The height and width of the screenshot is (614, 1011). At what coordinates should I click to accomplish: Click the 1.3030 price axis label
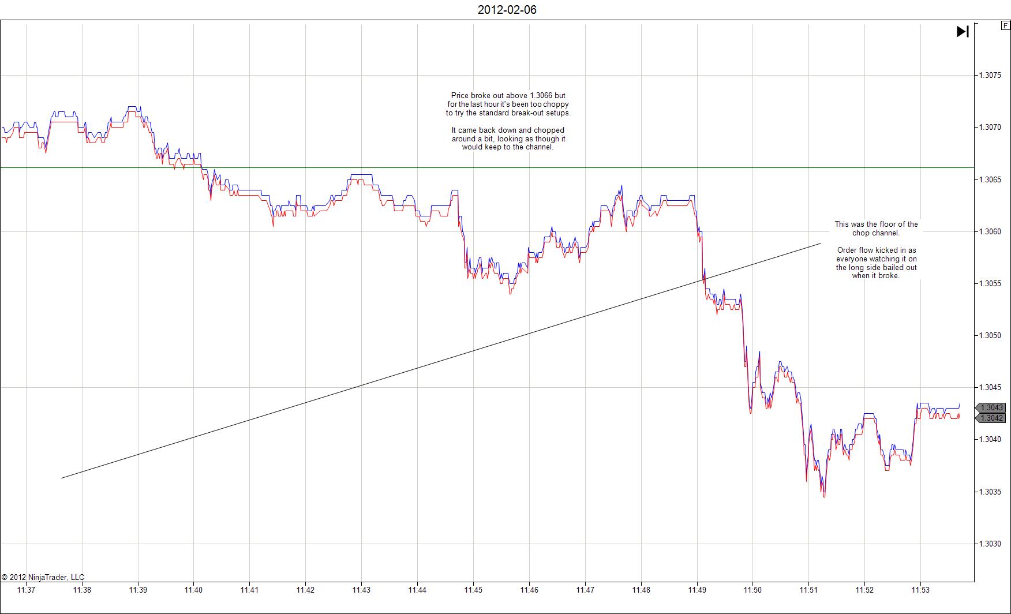click(x=989, y=544)
